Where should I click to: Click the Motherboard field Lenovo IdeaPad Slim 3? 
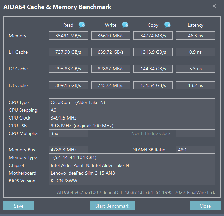tap(132, 173)
